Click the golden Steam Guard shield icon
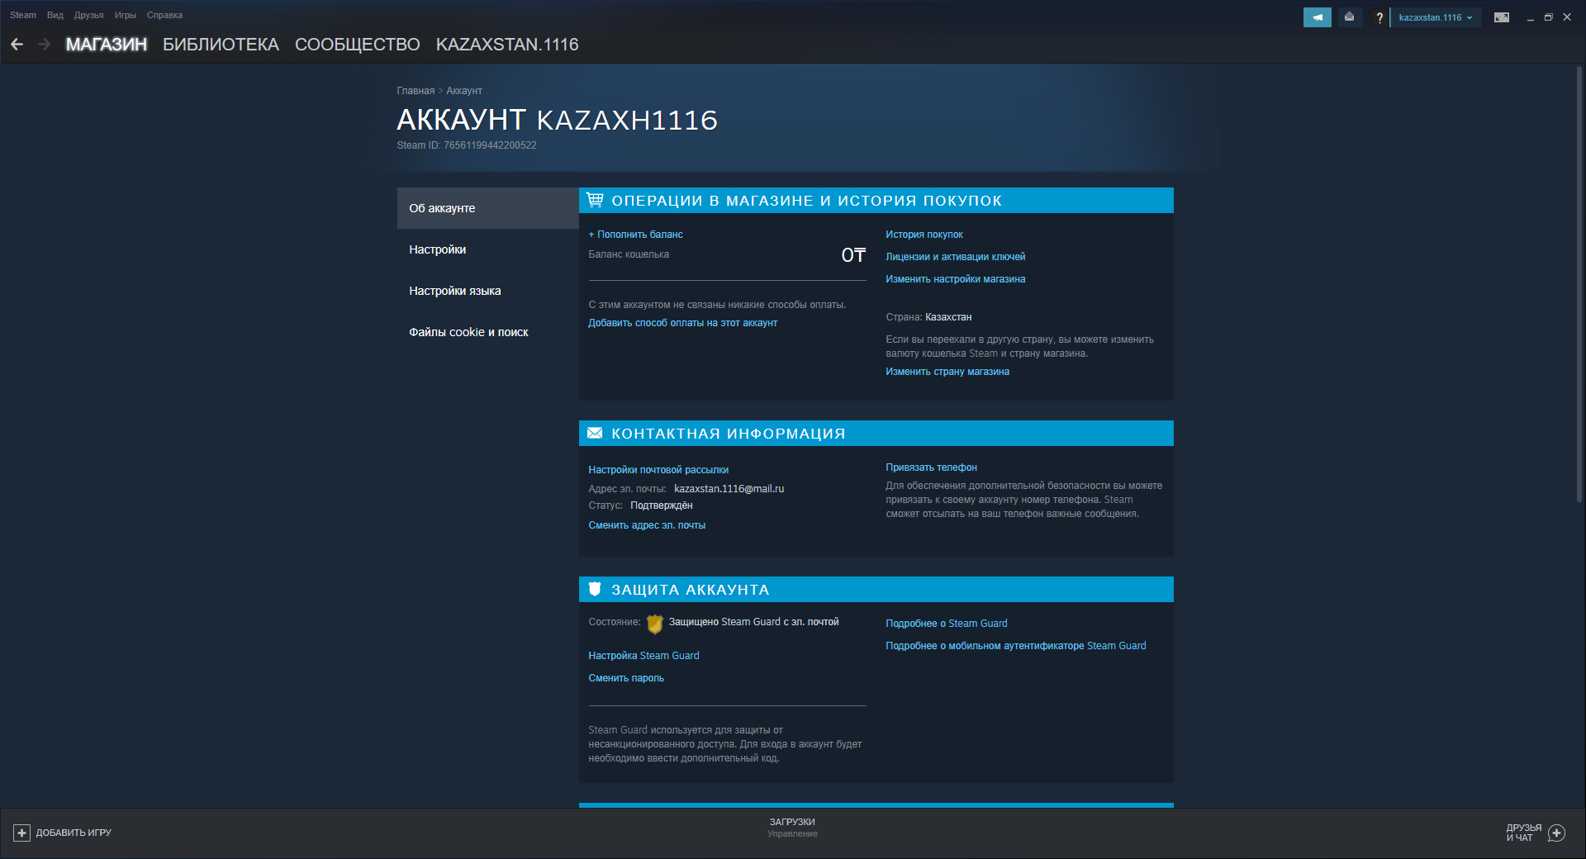 pyautogui.click(x=654, y=624)
